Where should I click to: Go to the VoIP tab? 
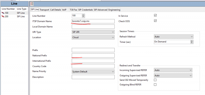[64, 10]
